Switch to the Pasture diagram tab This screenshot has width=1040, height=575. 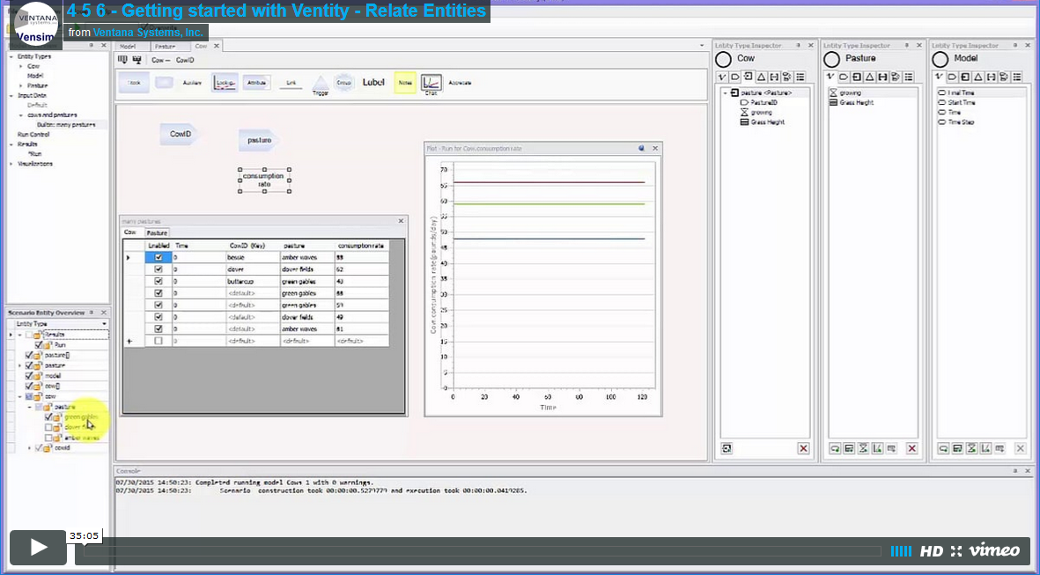[x=165, y=47]
